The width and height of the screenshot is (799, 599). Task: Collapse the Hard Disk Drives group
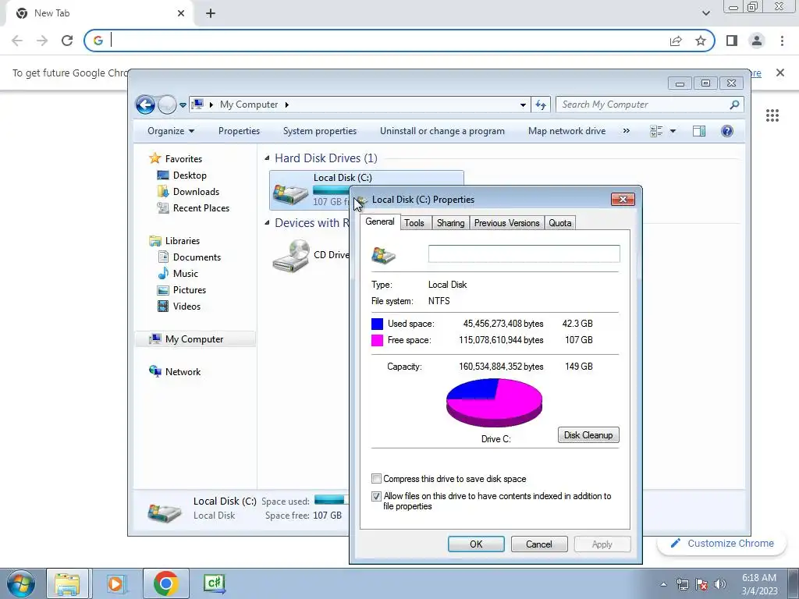pos(267,158)
